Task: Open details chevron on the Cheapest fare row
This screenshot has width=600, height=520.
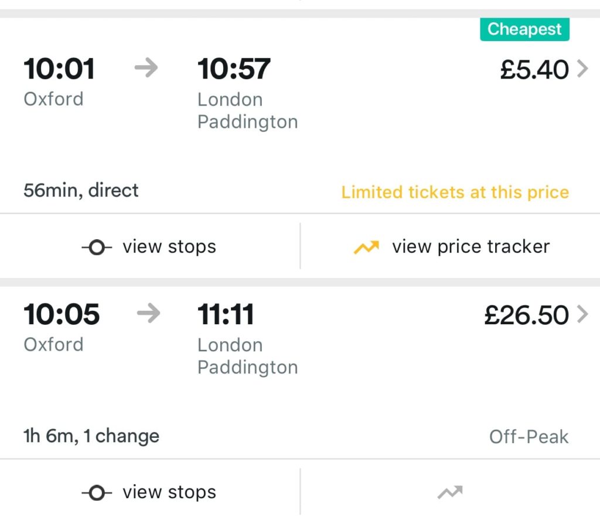Action: coord(583,68)
